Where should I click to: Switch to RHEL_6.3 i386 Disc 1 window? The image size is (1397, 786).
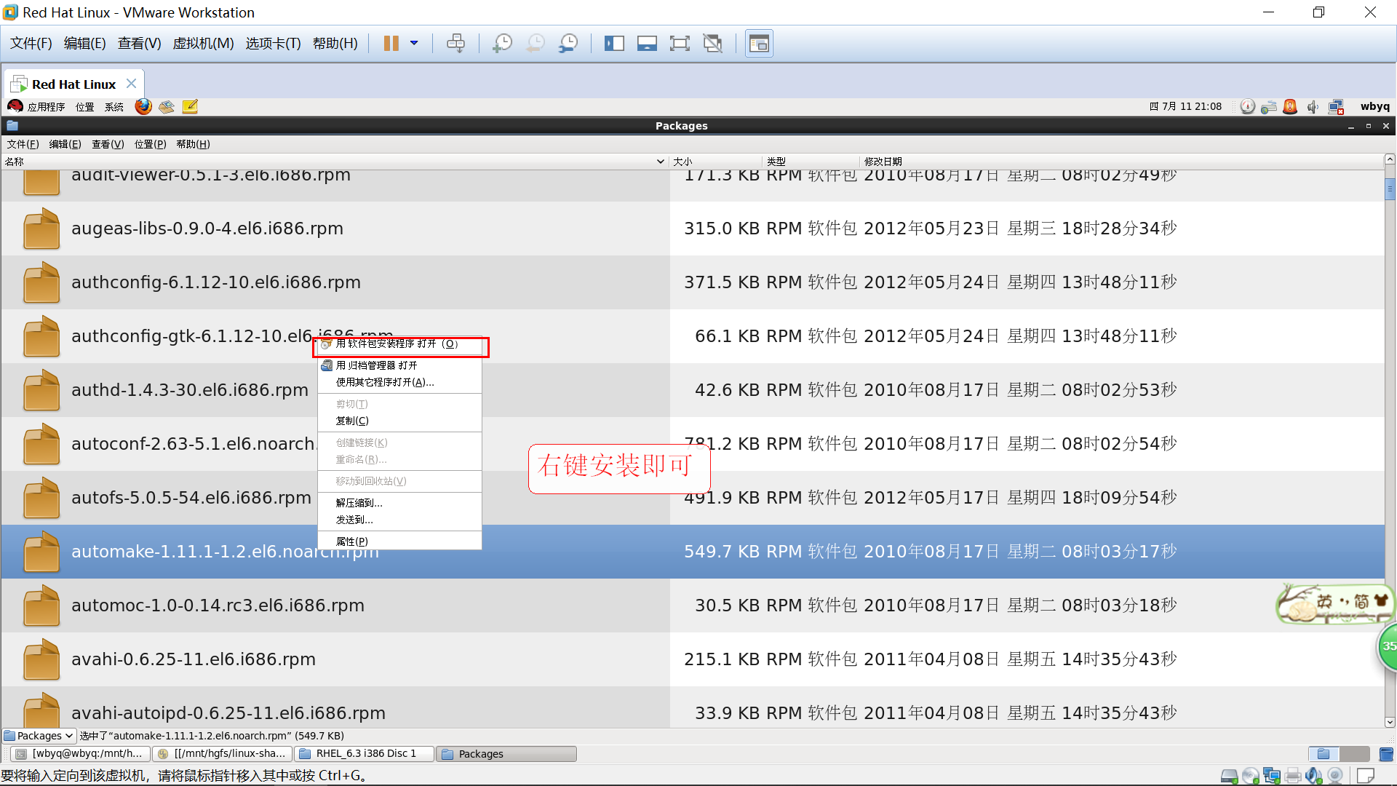(x=365, y=754)
